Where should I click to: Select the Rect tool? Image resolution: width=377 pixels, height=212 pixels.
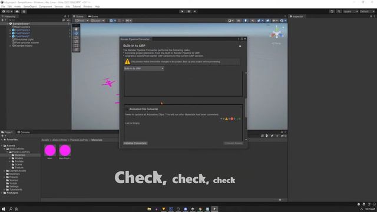[x=76, y=45]
